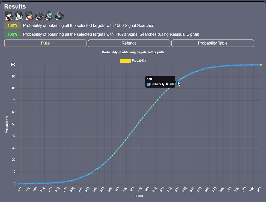Click the highlighted data point at 570 pulls
This screenshot has height=202, width=266.
click(x=177, y=82)
